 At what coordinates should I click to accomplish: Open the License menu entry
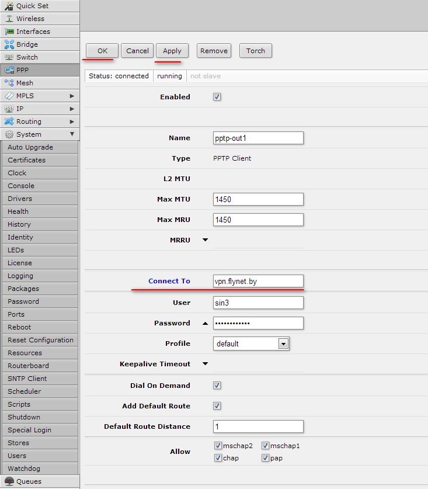40,263
